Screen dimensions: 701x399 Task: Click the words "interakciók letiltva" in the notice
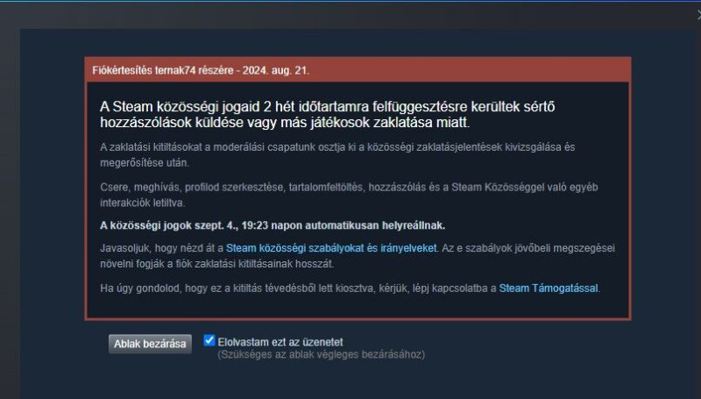tap(142, 203)
